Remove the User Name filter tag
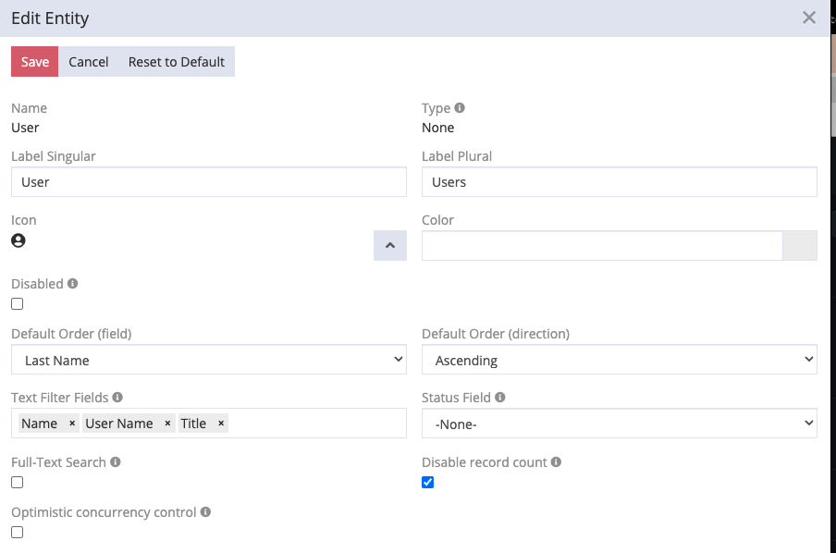The image size is (836, 553). (x=166, y=424)
